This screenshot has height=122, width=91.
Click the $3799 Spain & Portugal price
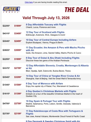point(18,103)
